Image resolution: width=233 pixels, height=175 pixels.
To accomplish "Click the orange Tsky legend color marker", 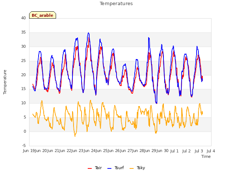I will pos(131,168).
